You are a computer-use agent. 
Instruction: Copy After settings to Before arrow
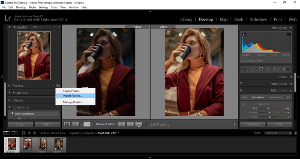[130, 124]
